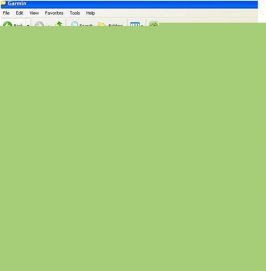Click the greyed Forward arrow button
This screenshot has width=266, height=271.
pos(39,24)
